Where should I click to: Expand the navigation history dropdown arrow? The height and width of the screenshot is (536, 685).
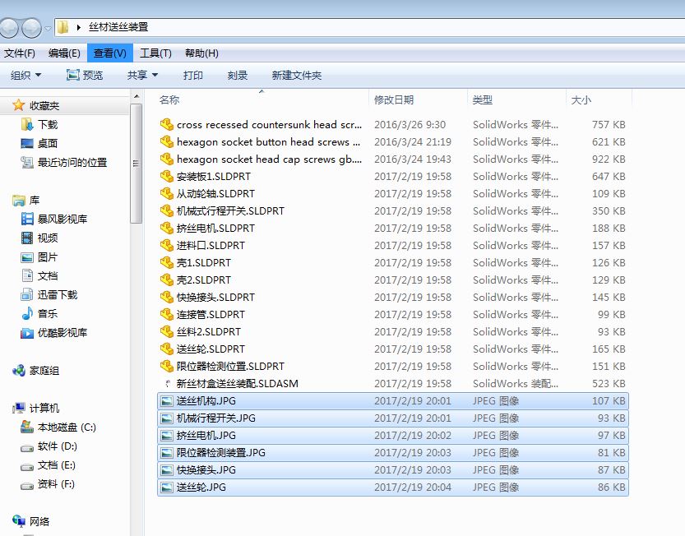click(x=48, y=29)
